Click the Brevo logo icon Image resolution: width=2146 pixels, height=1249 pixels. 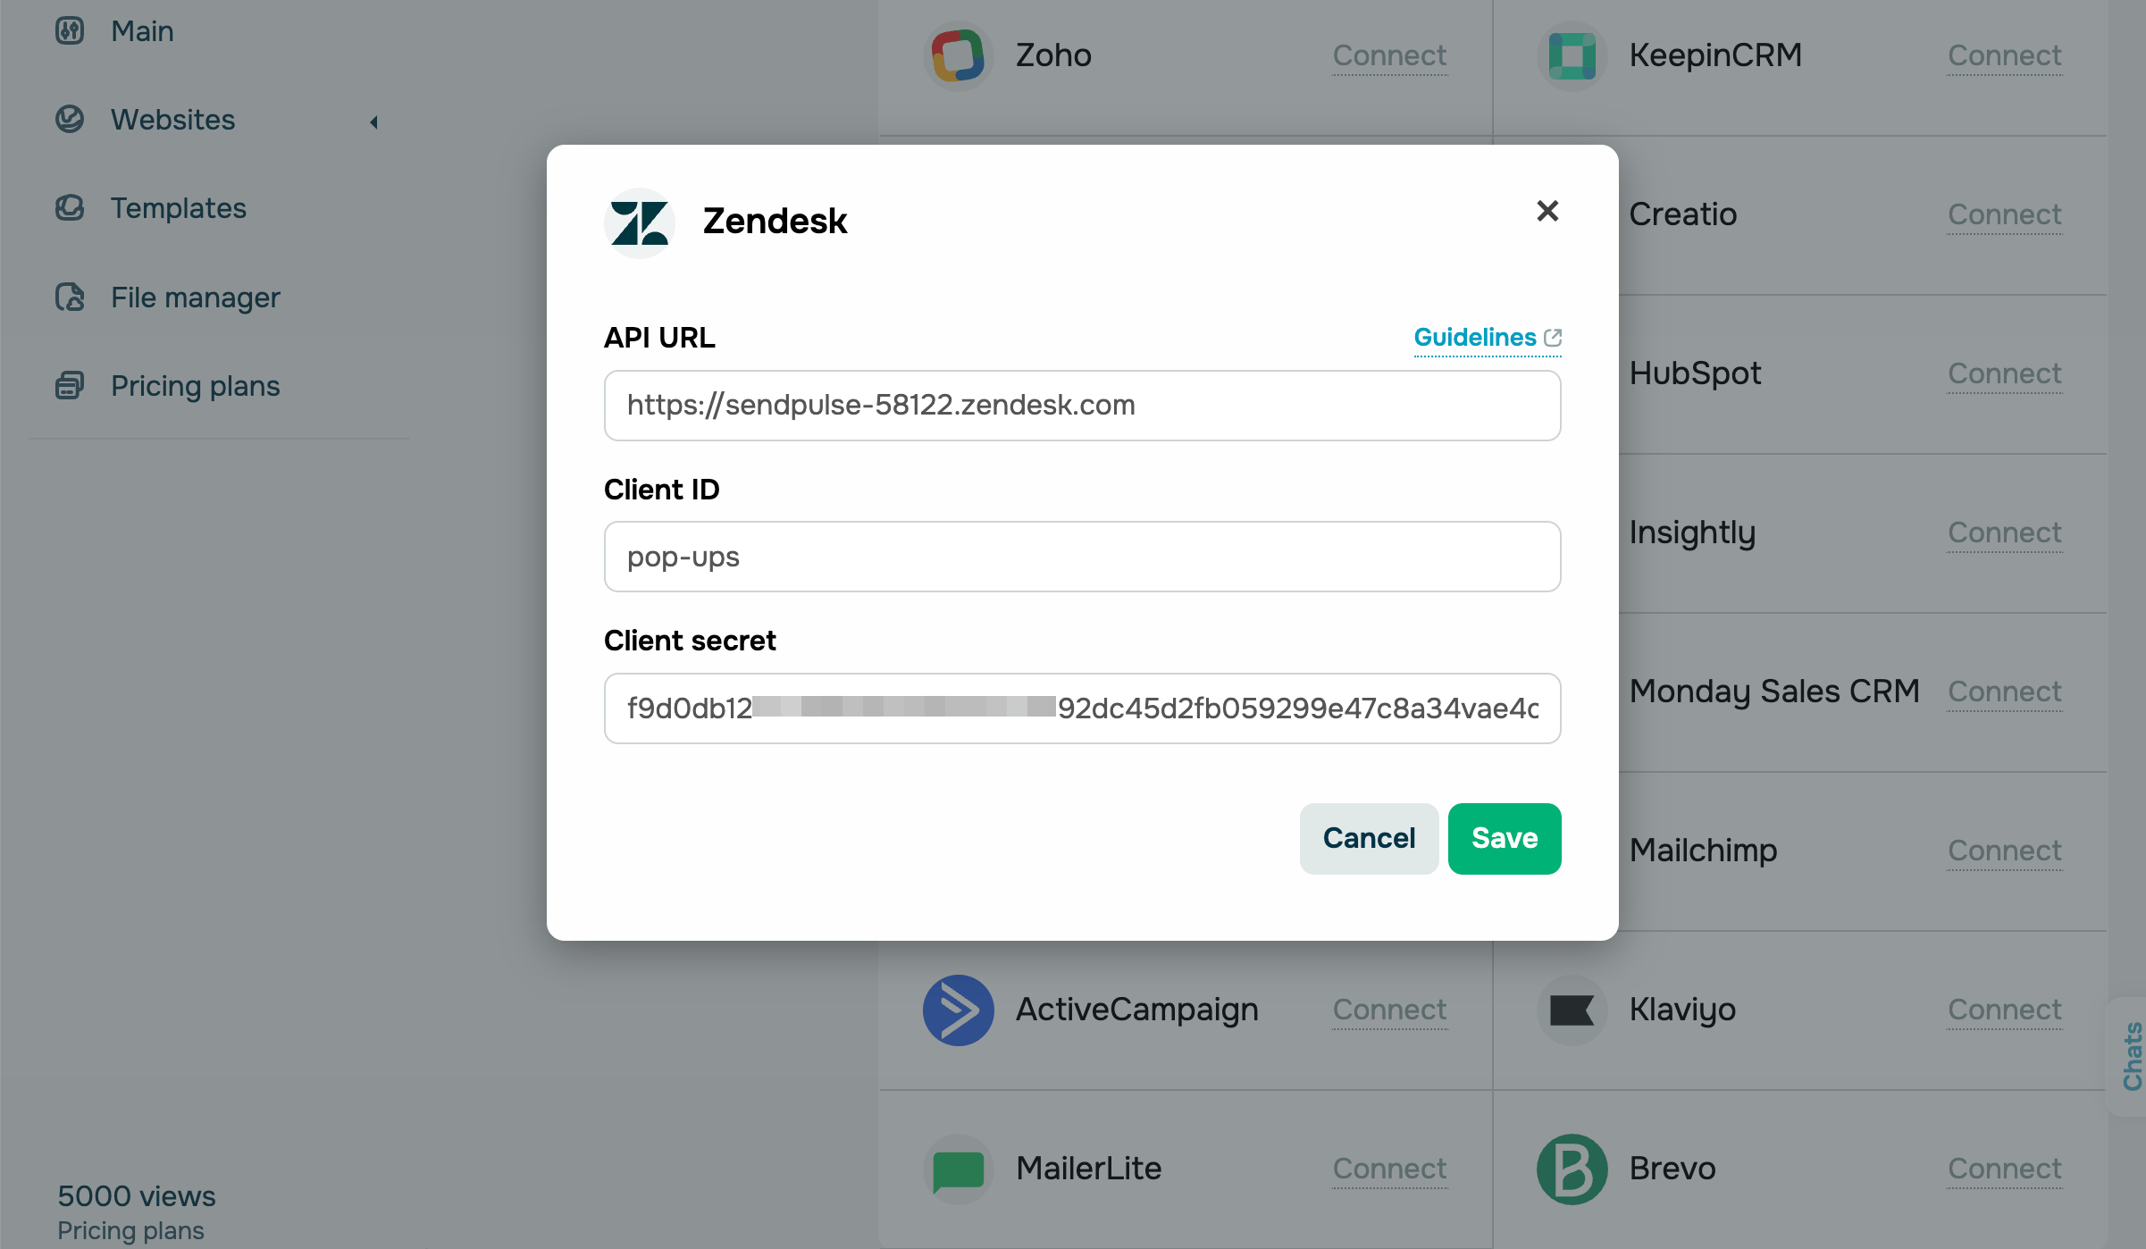[1572, 1169]
